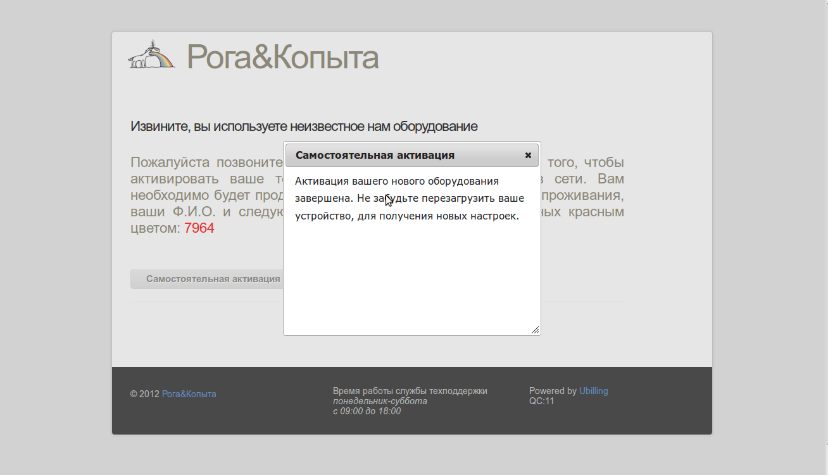The height and width of the screenshot is (475, 828).
Task: Click the red code 7964
Action: click(199, 228)
